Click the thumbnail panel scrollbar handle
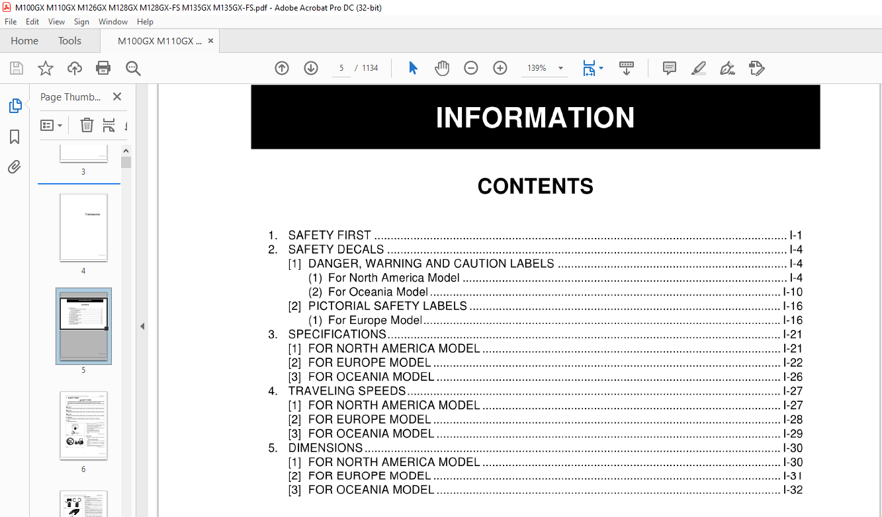 (x=126, y=162)
